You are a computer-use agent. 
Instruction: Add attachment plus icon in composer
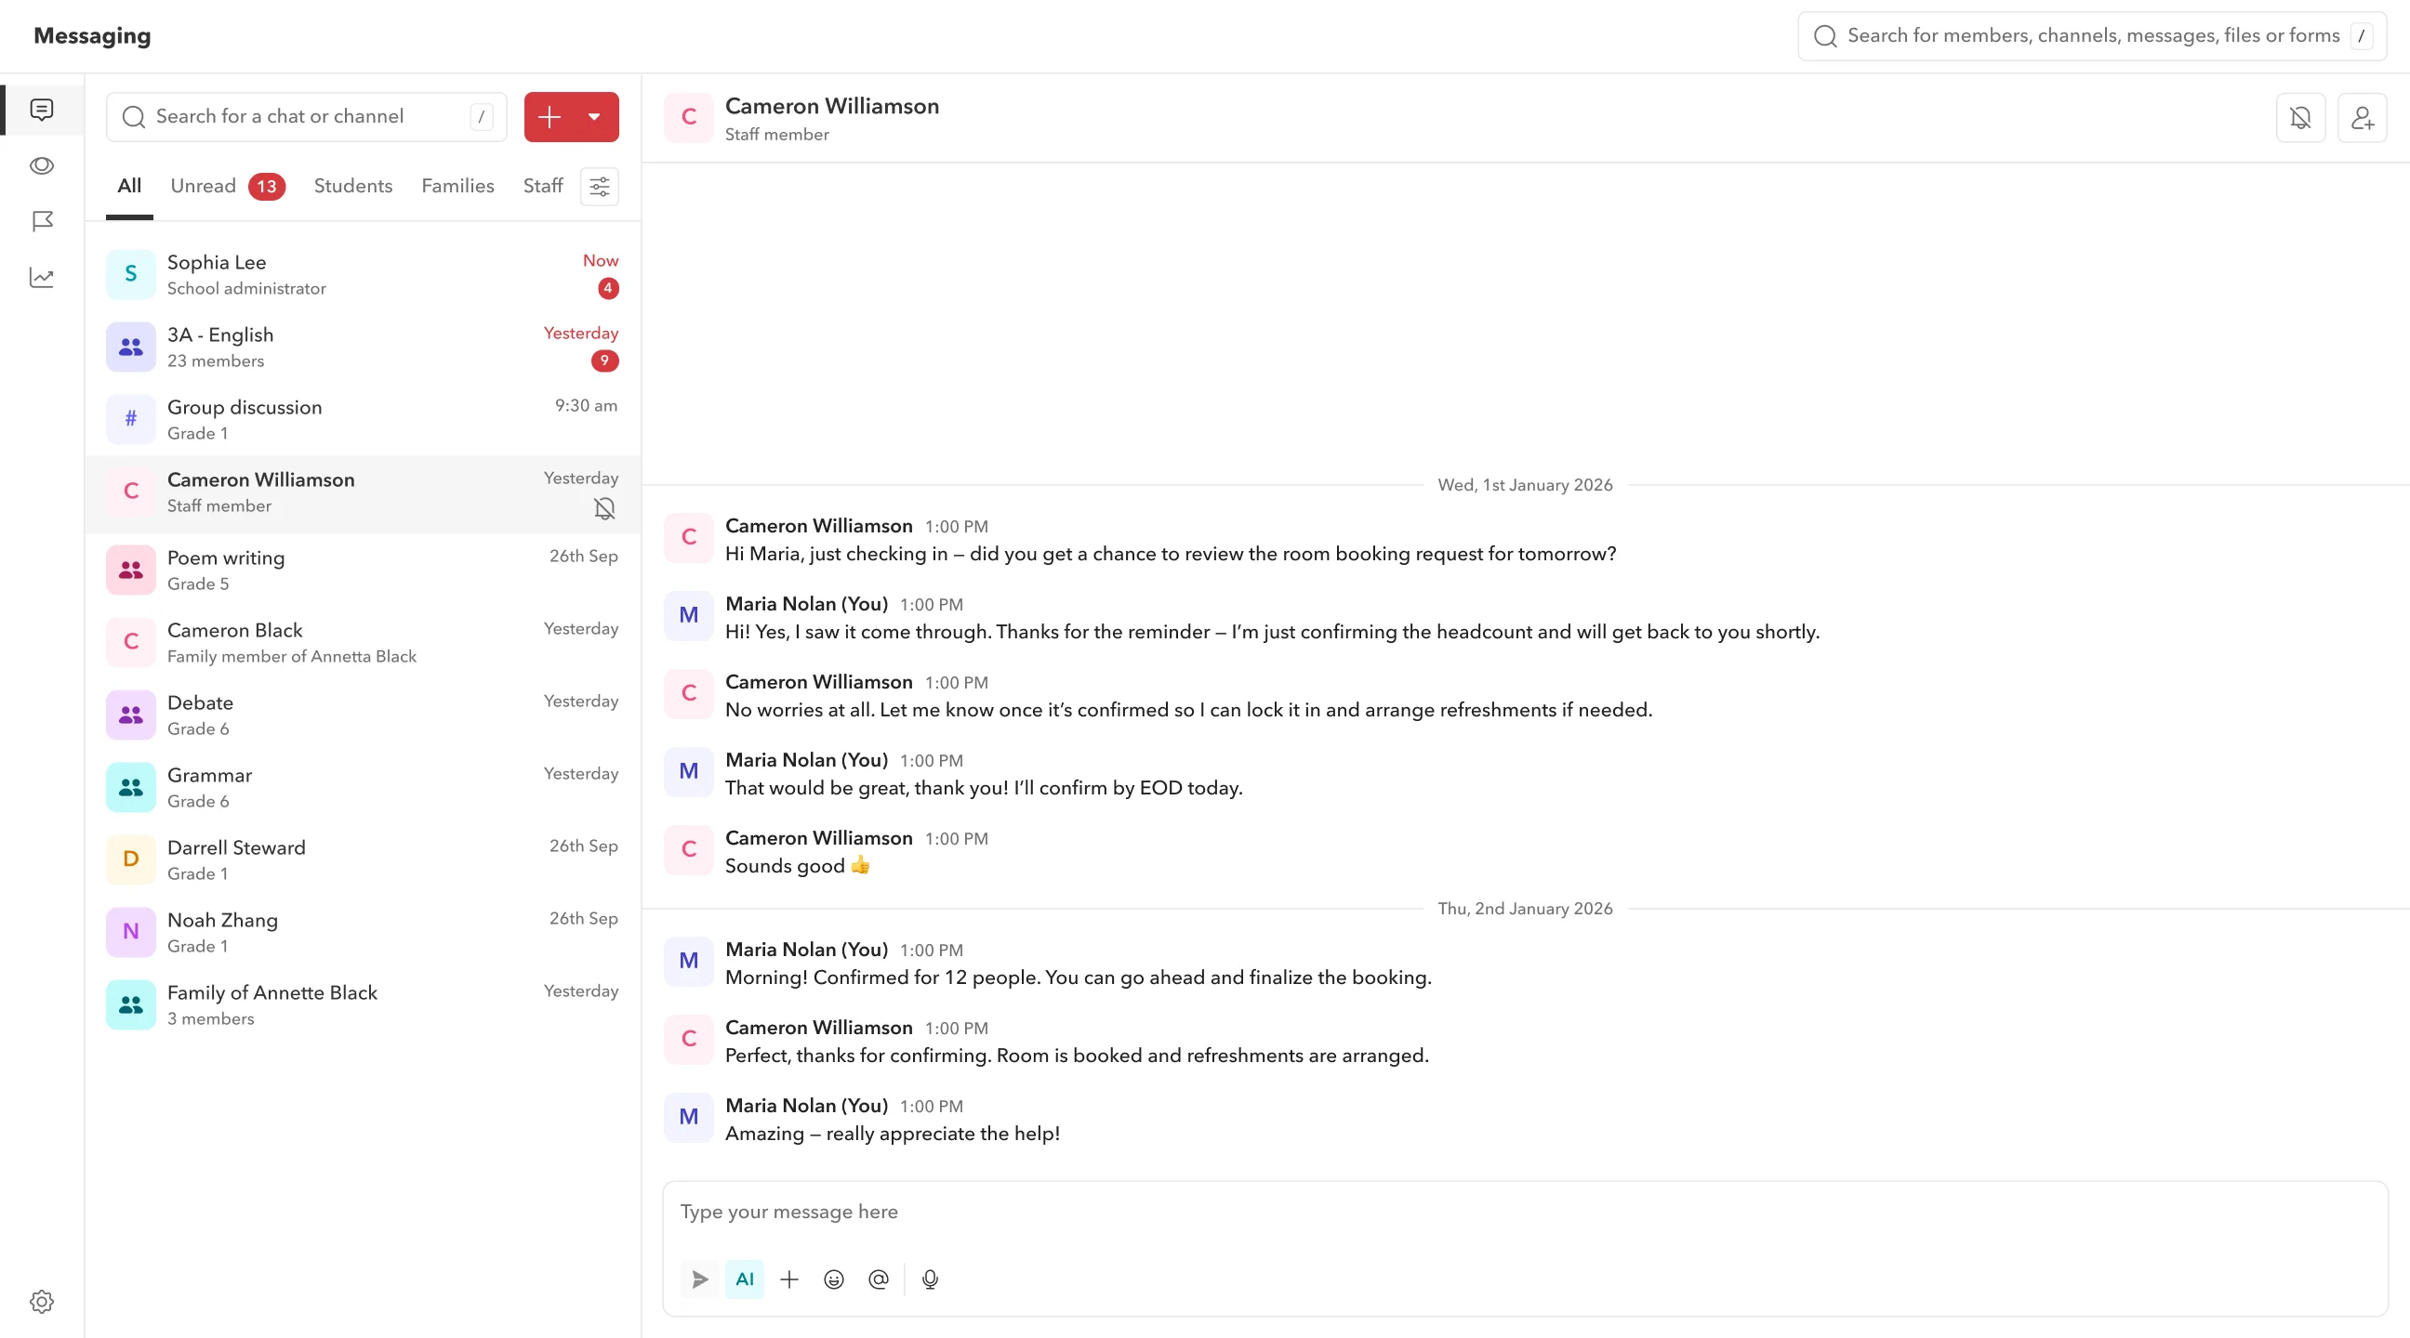click(x=789, y=1279)
